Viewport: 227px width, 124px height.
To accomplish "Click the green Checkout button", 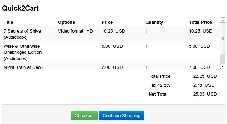I will tap(84, 115).
